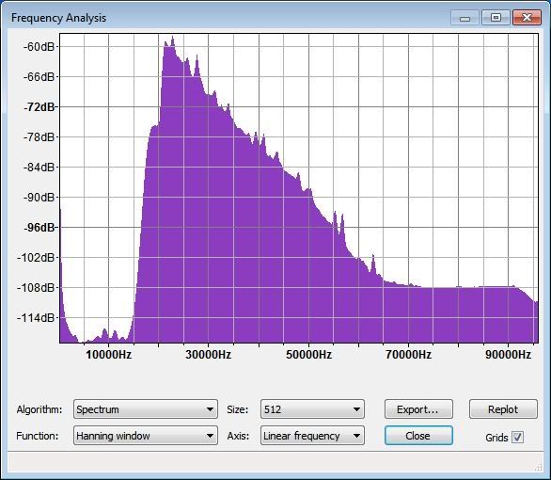Image resolution: width=551 pixels, height=480 pixels.
Task: Click the 70000Hz frequency axis label
Action: point(408,355)
